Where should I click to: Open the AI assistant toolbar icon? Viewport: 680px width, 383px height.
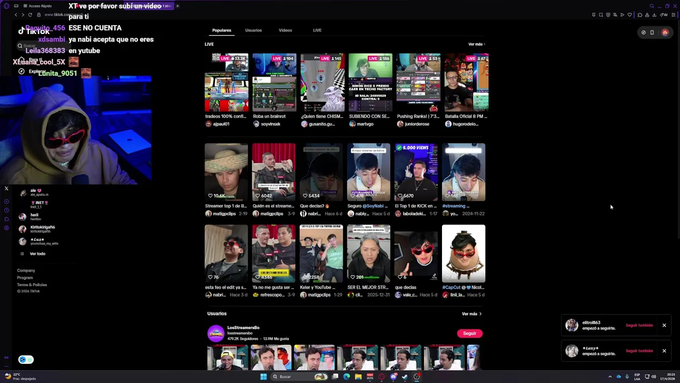click(x=664, y=15)
